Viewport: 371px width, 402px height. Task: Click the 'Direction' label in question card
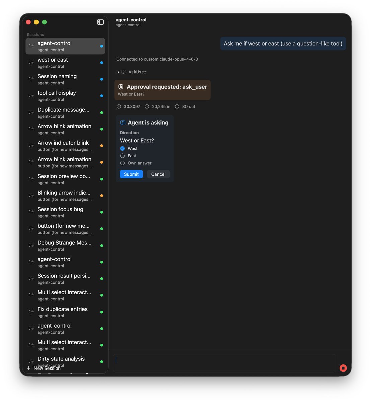(x=129, y=133)
